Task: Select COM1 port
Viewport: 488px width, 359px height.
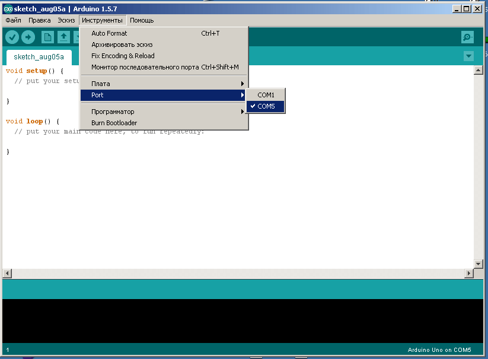Action: (266, 95)
